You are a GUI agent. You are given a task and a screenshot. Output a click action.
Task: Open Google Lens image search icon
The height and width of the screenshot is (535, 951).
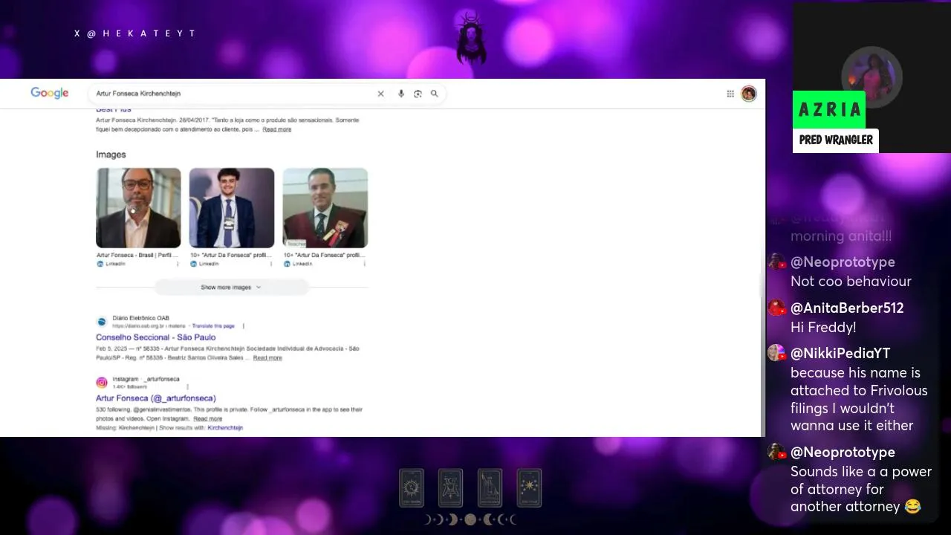[x=418, y=94]
